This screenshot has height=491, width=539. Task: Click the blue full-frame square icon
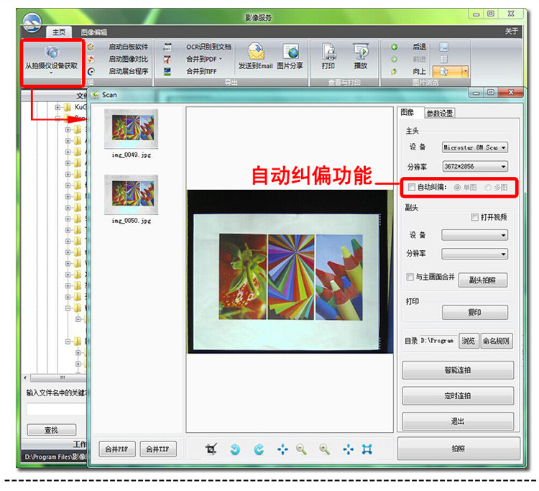367,449
